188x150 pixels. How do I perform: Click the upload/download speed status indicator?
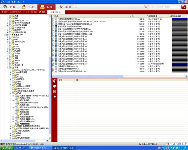pyautogui.click(x=148, y=144)
